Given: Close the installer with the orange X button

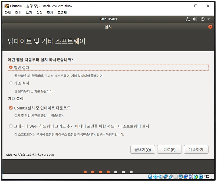Looking at the screenshot, I should 210,27.
